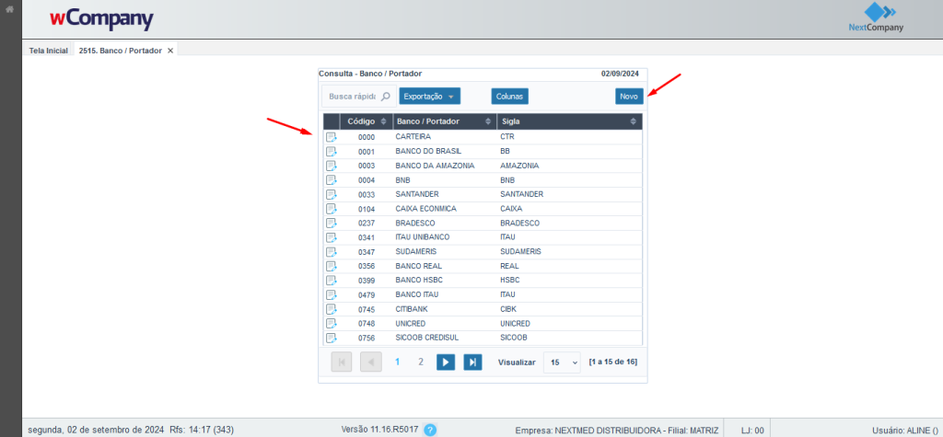Click edit icon for CITIBANK row
The height and width of the screenshot is (437, 943).
pyautogui.click(x=332, y=309)
